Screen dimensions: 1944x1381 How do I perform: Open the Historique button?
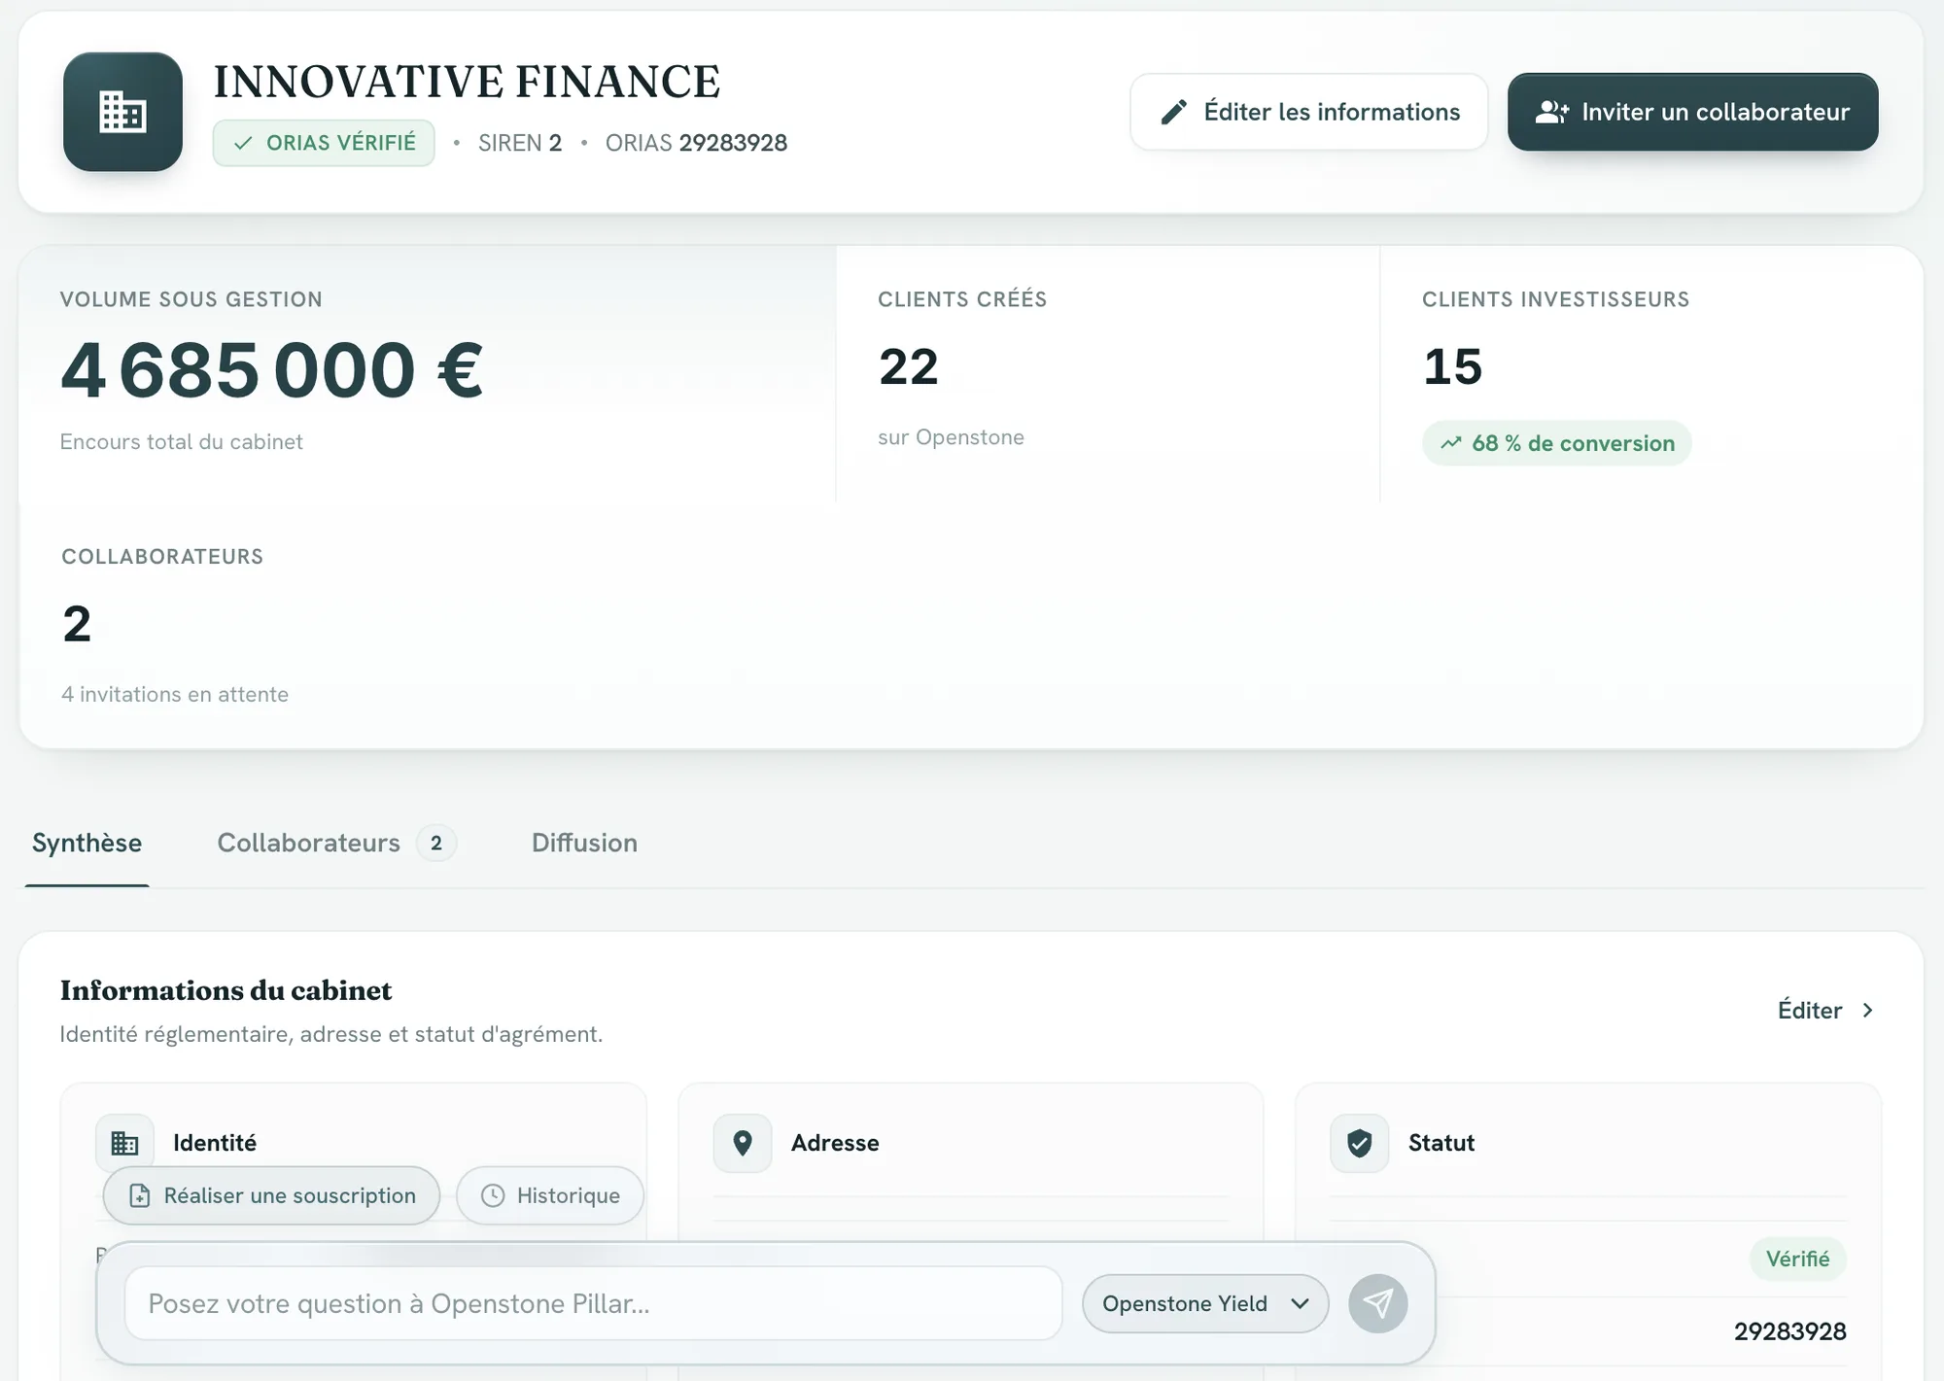(550, 1195)
